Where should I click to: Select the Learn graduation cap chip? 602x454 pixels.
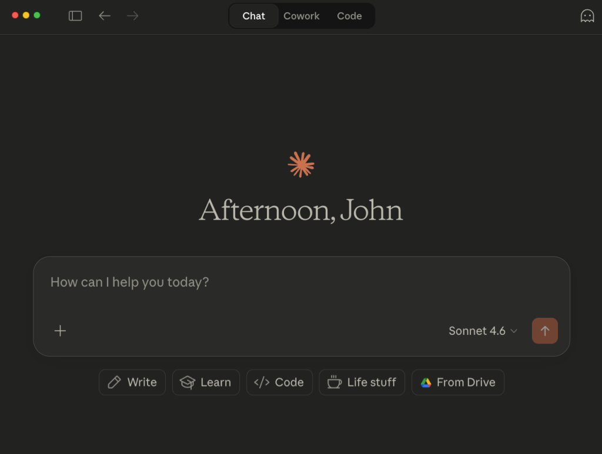pos(206,382)
